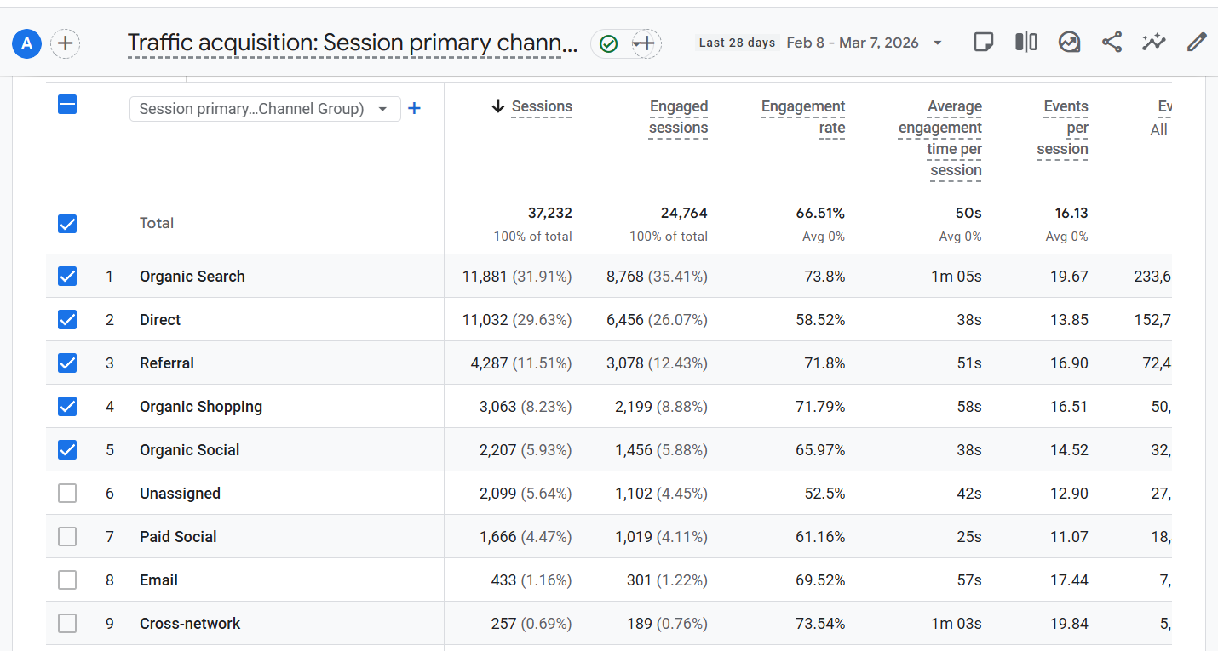The height and width of the screenshot is (651, 1218).
Task: Click the green check status icon
Action: [608, 43]
